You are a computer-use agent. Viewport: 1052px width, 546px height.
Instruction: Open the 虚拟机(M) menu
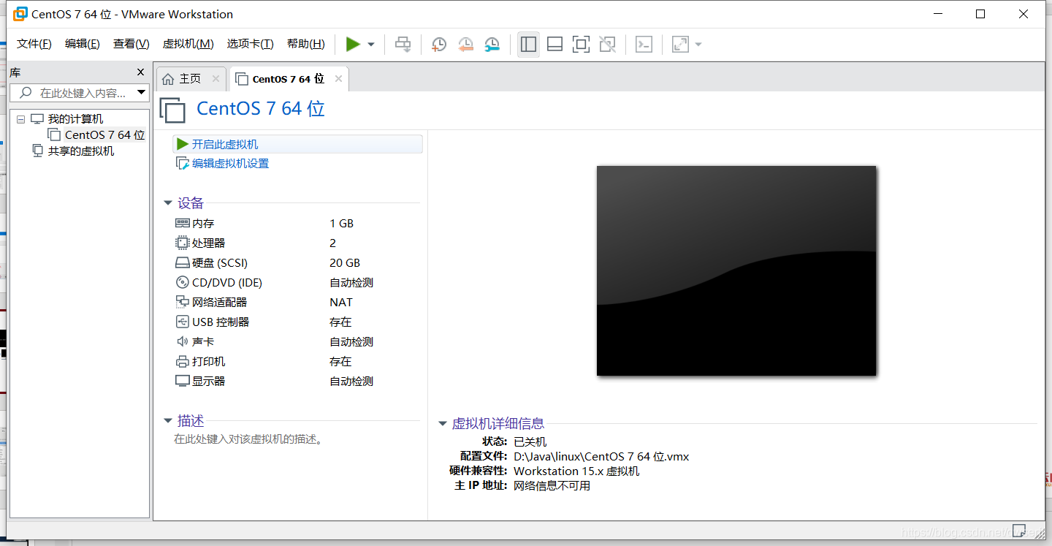point(188,44)
